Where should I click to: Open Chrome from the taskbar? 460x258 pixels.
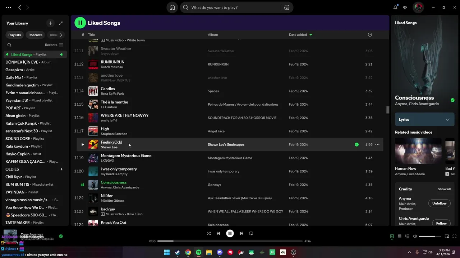click(x=188, y=253)
